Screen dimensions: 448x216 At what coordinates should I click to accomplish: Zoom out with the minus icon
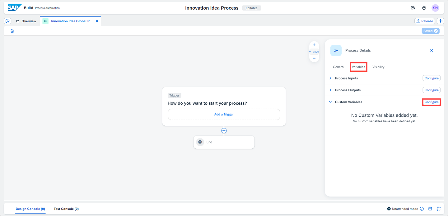314,58
